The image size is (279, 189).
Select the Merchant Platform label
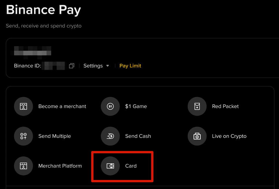coord(60,166)
